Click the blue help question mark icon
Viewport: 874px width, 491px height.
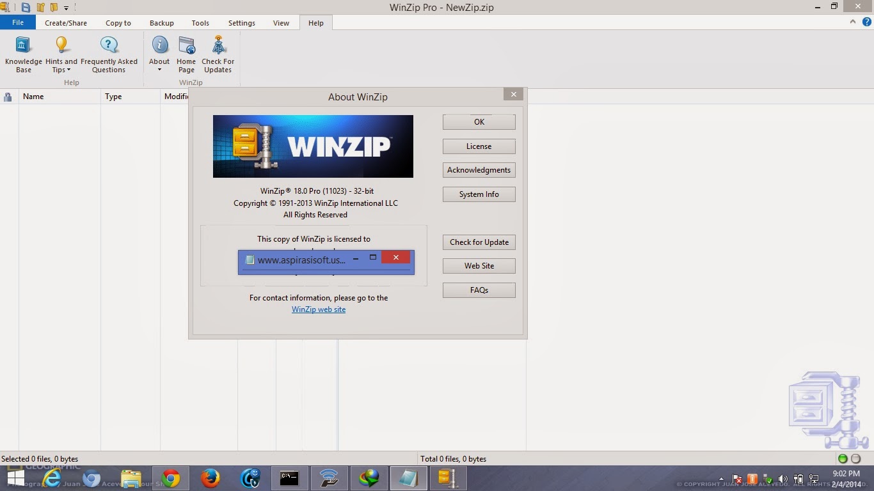pyautogui.click(x=867, y=22)
